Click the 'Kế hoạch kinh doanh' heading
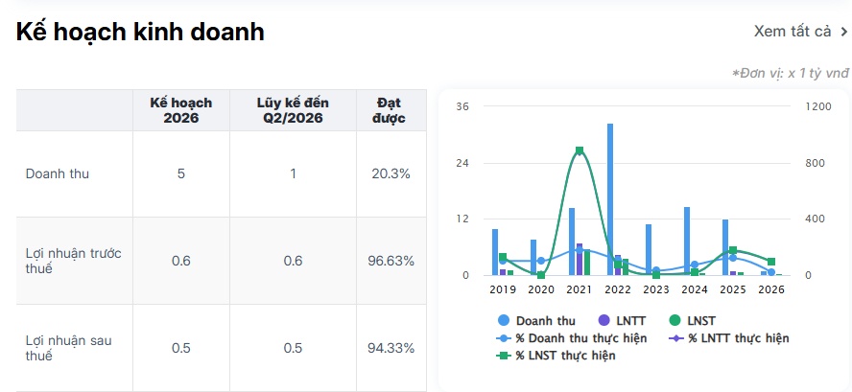Image resolution: width=852 pixels, height=392 pixels. pyautogui.click(x=140, y=32)
